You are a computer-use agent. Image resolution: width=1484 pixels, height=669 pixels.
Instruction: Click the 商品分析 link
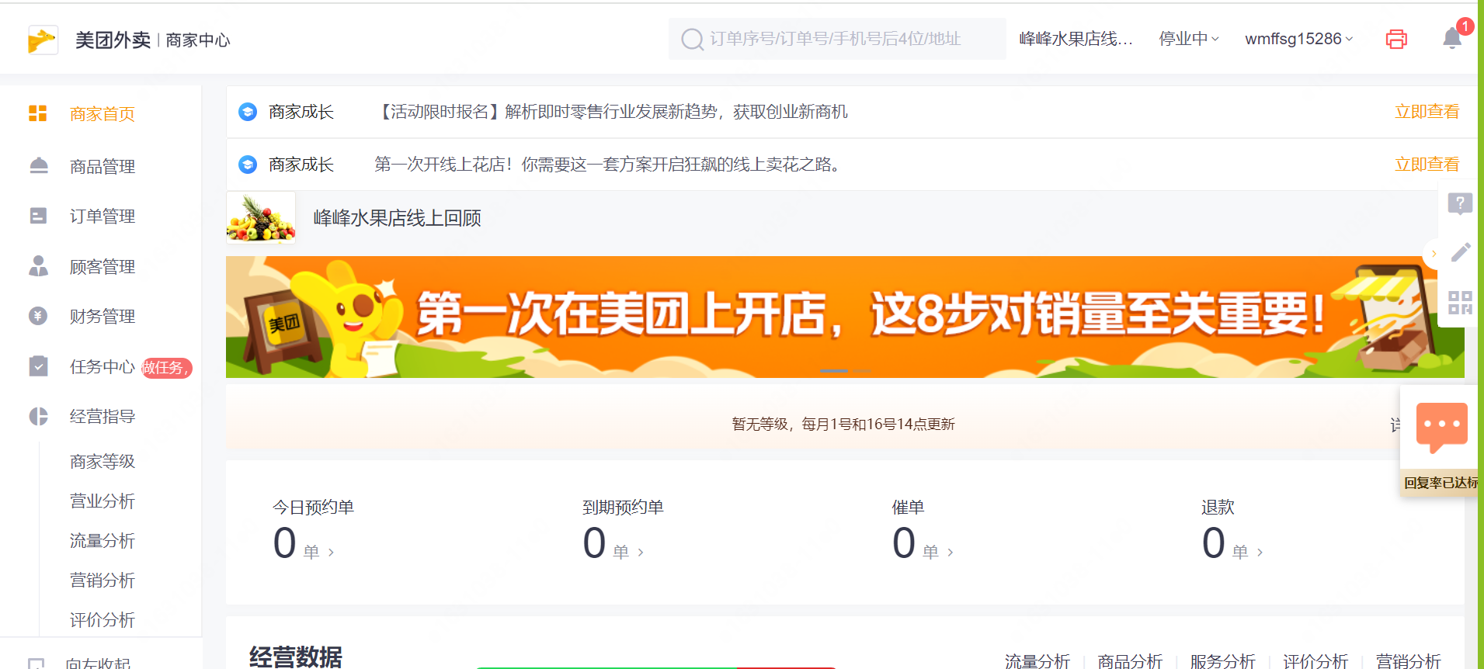pyautogui.click(x=1130, y=661)
